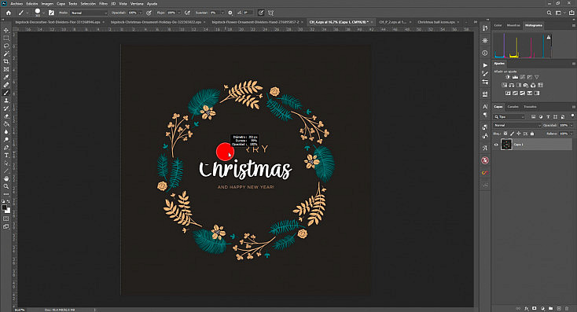Image resolution: width=577 pixels, height=312 pixels.
Task: Open layer blend mode Normal dropdown
Action: [517, 126]
